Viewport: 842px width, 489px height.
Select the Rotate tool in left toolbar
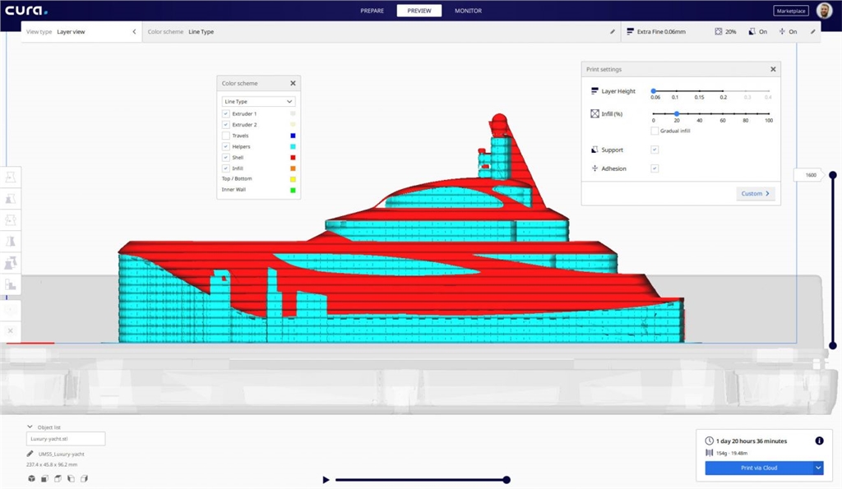(12, 220)
